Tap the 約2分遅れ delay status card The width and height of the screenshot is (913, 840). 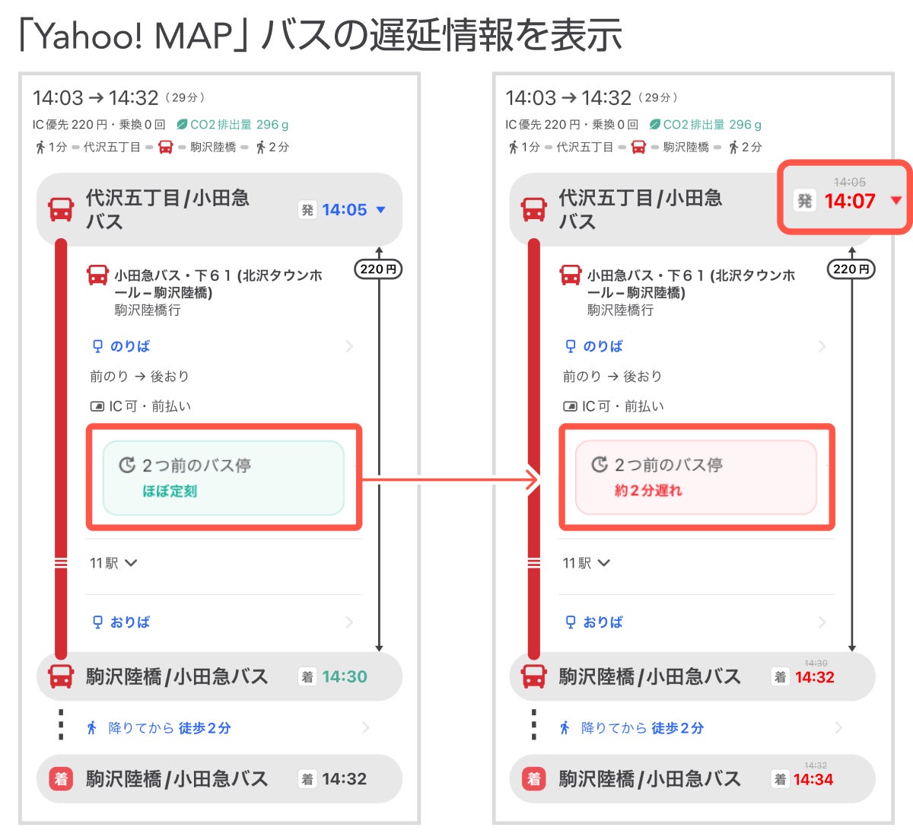(696, 478)
